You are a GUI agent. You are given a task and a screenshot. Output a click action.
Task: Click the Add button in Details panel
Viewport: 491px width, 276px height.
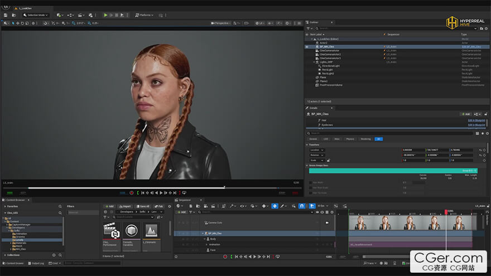(x=465, y=114)
